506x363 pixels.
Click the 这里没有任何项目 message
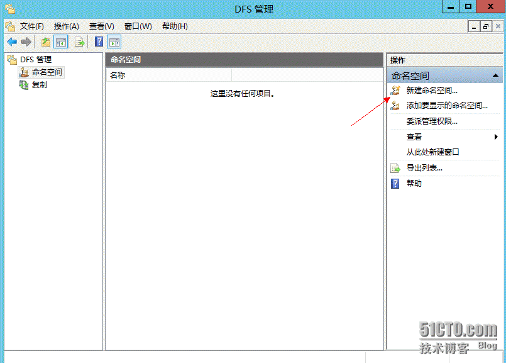(x=243, y=94)
